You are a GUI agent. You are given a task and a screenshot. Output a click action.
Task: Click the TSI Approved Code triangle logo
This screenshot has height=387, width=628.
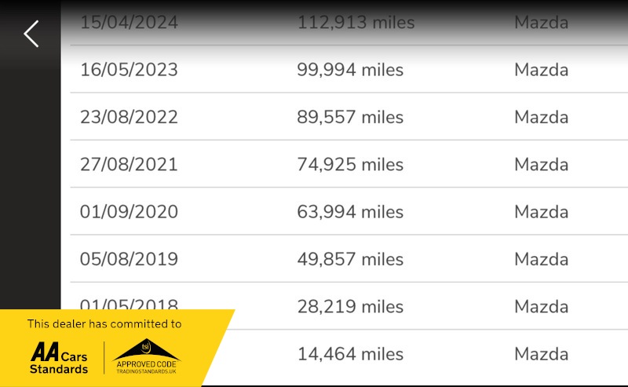(146, 356)
